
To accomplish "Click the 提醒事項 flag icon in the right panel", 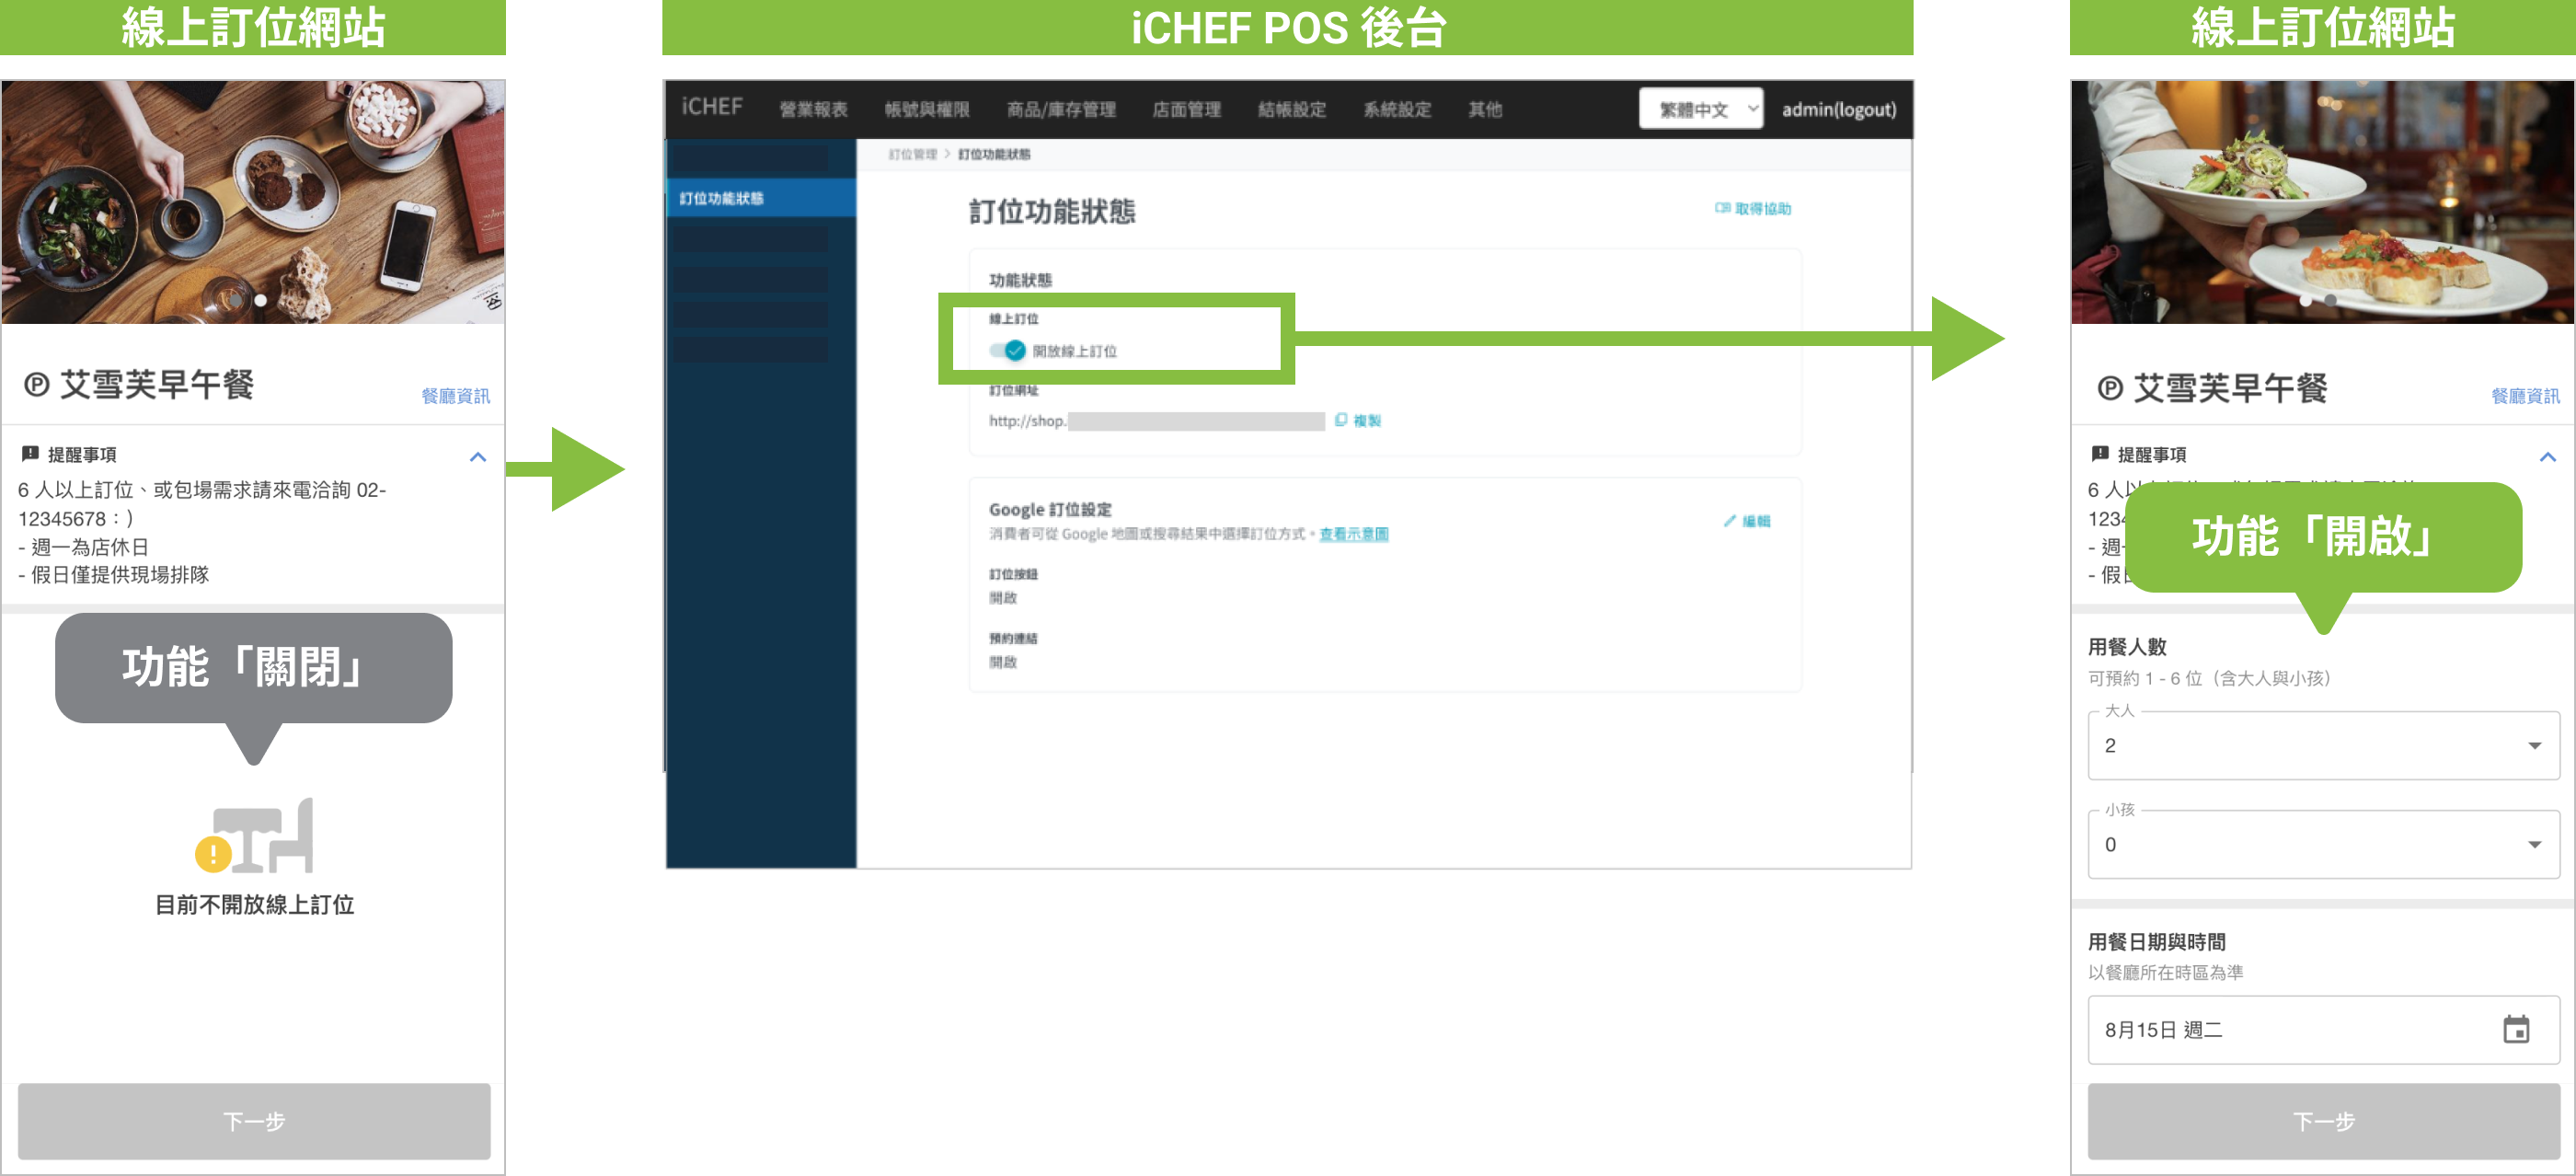I will tap(2100, 454).
